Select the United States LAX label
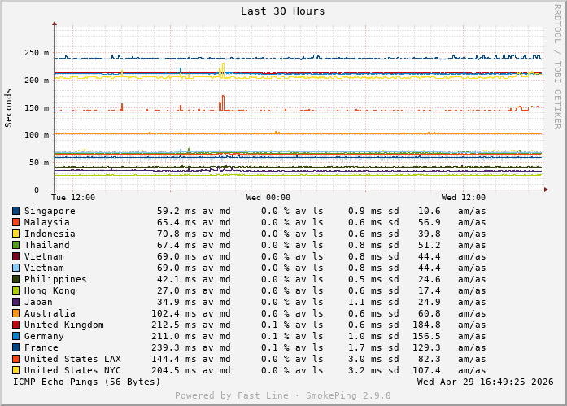 click(x=72, y=359)
